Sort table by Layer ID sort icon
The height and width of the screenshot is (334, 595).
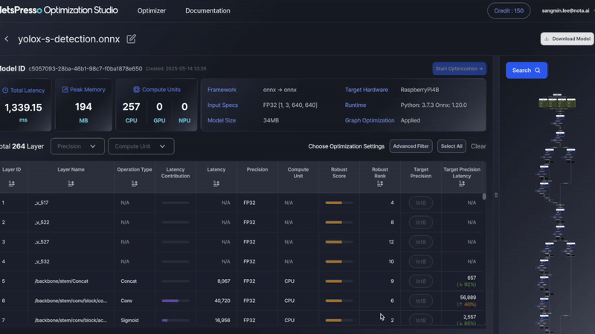click(11, 183)
